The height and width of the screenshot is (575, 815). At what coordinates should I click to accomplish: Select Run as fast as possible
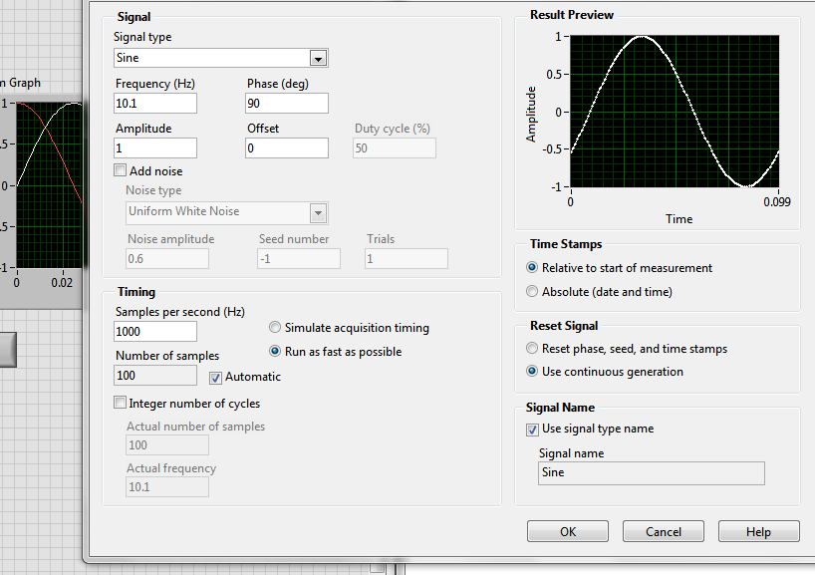(276, 352)
